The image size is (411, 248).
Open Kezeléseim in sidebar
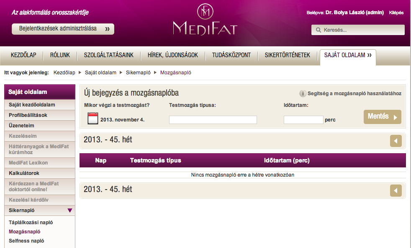pyautogui.click(x=40, y=136)
